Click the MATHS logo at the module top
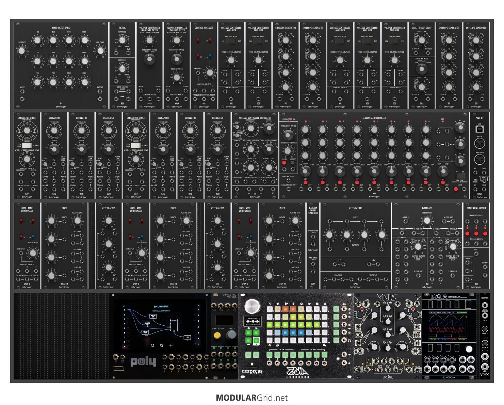 point(387,297)
